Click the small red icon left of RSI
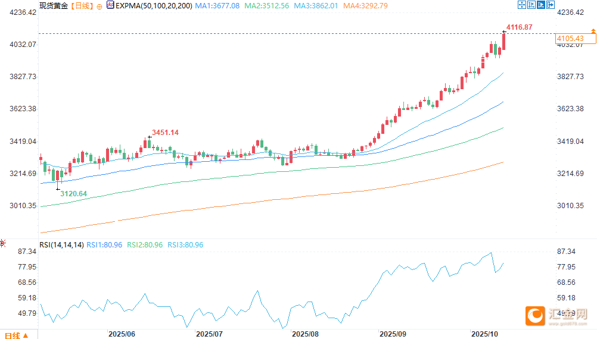 [3, 244]
